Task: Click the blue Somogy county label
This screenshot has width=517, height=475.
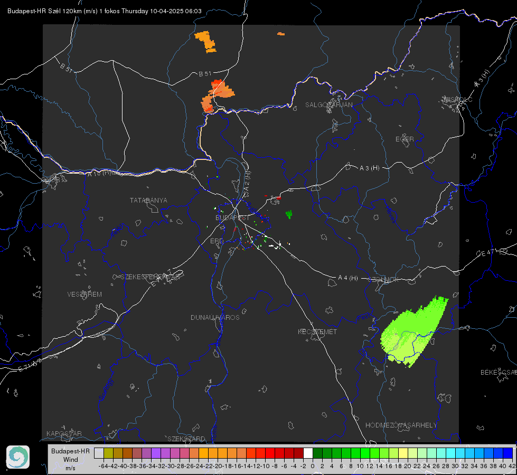Action: 106,389
